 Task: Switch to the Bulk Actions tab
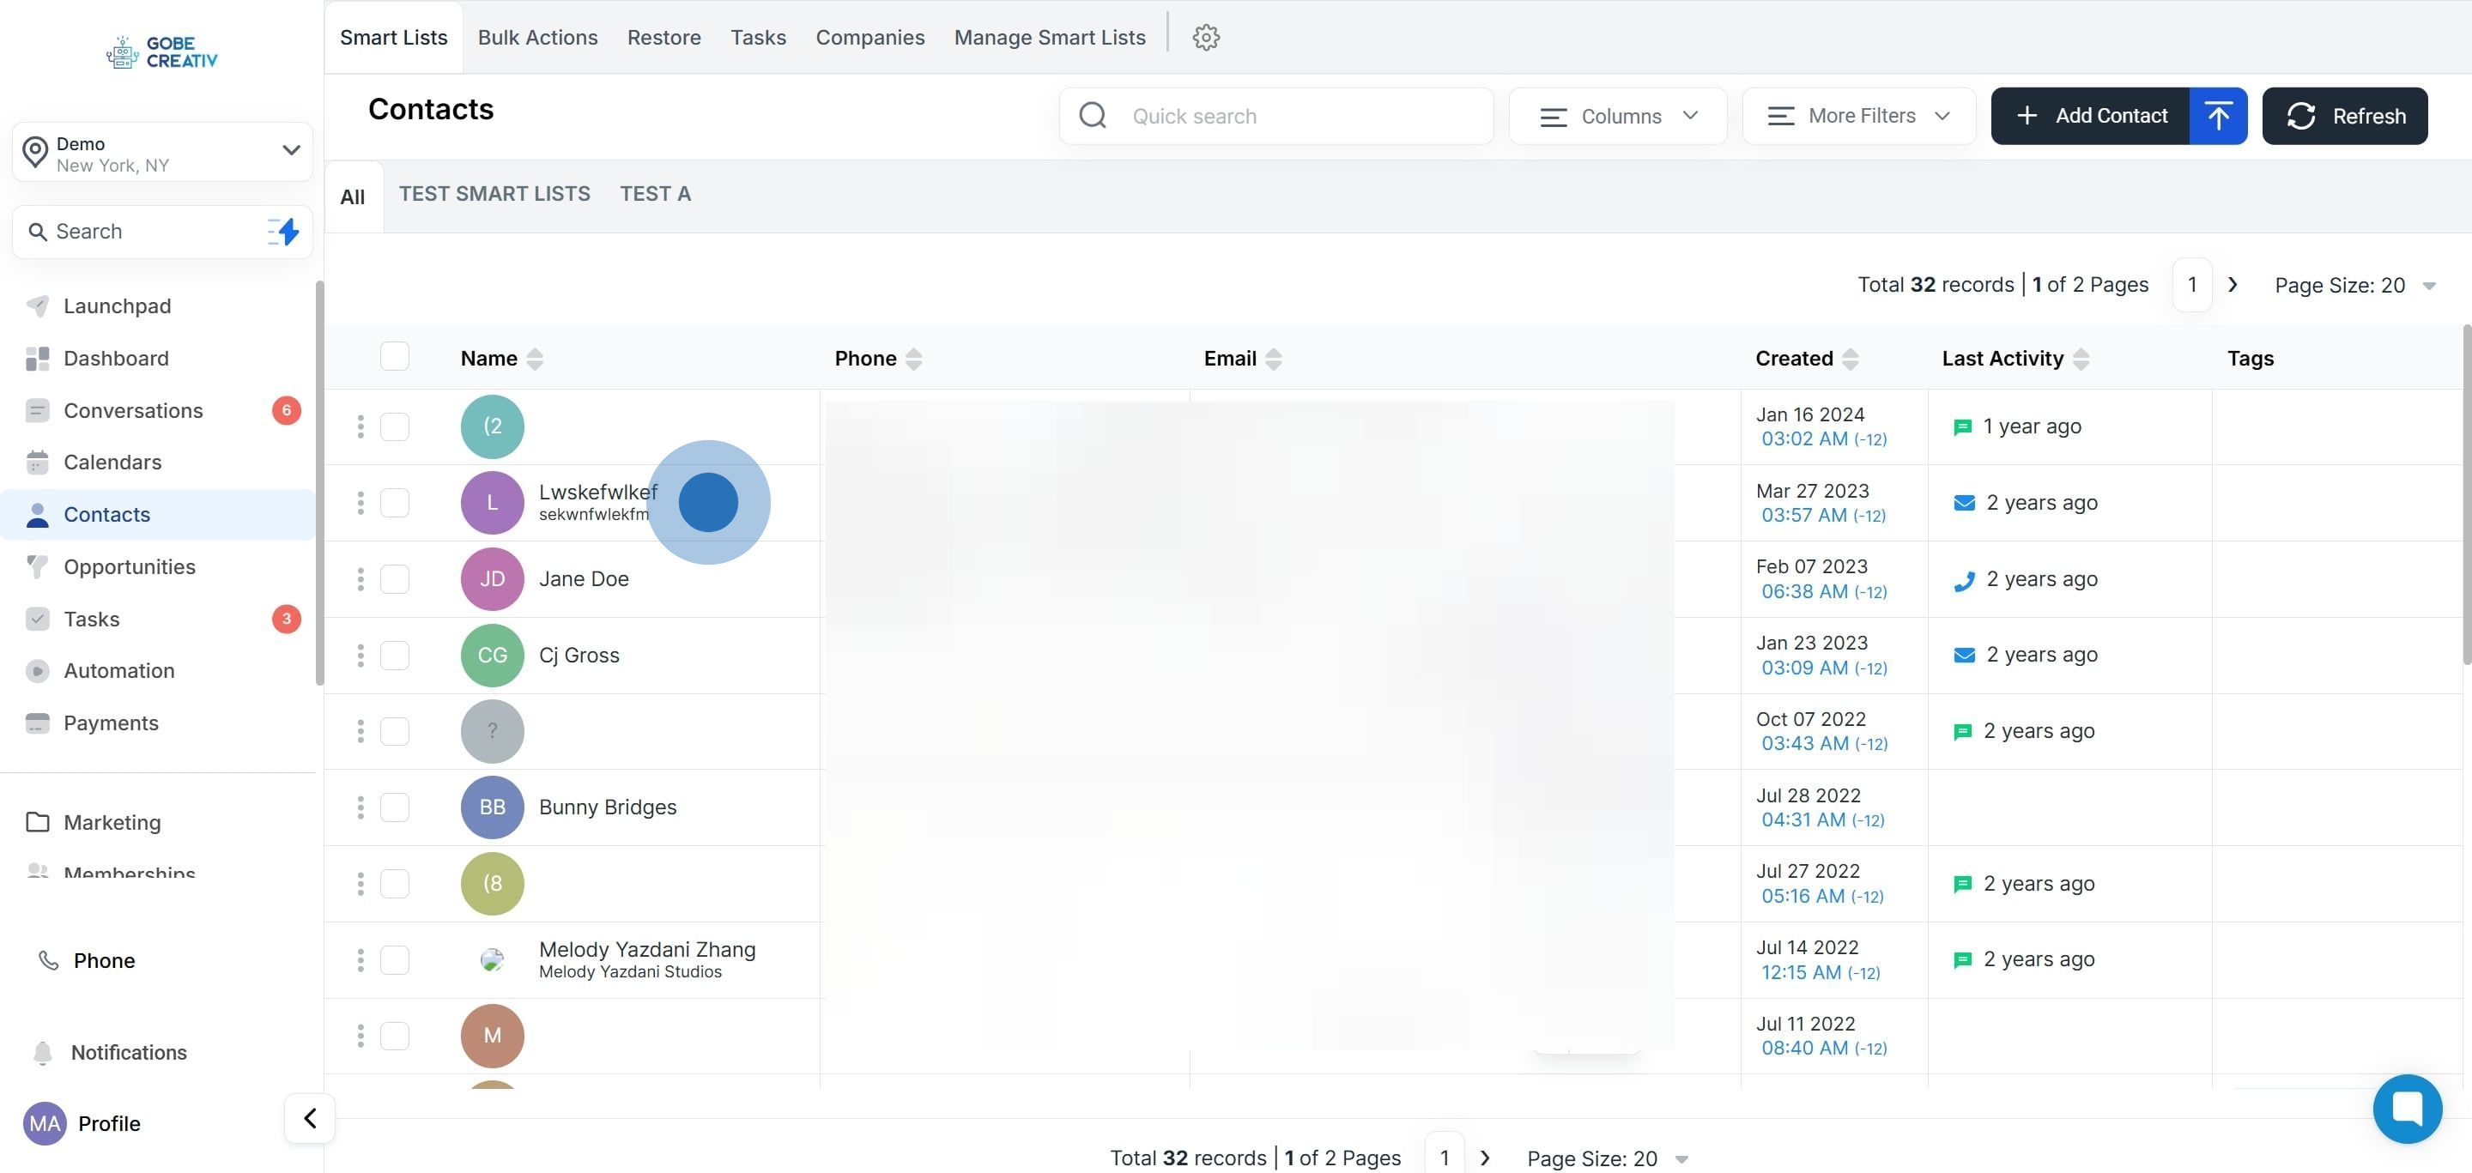coord(537,38)
